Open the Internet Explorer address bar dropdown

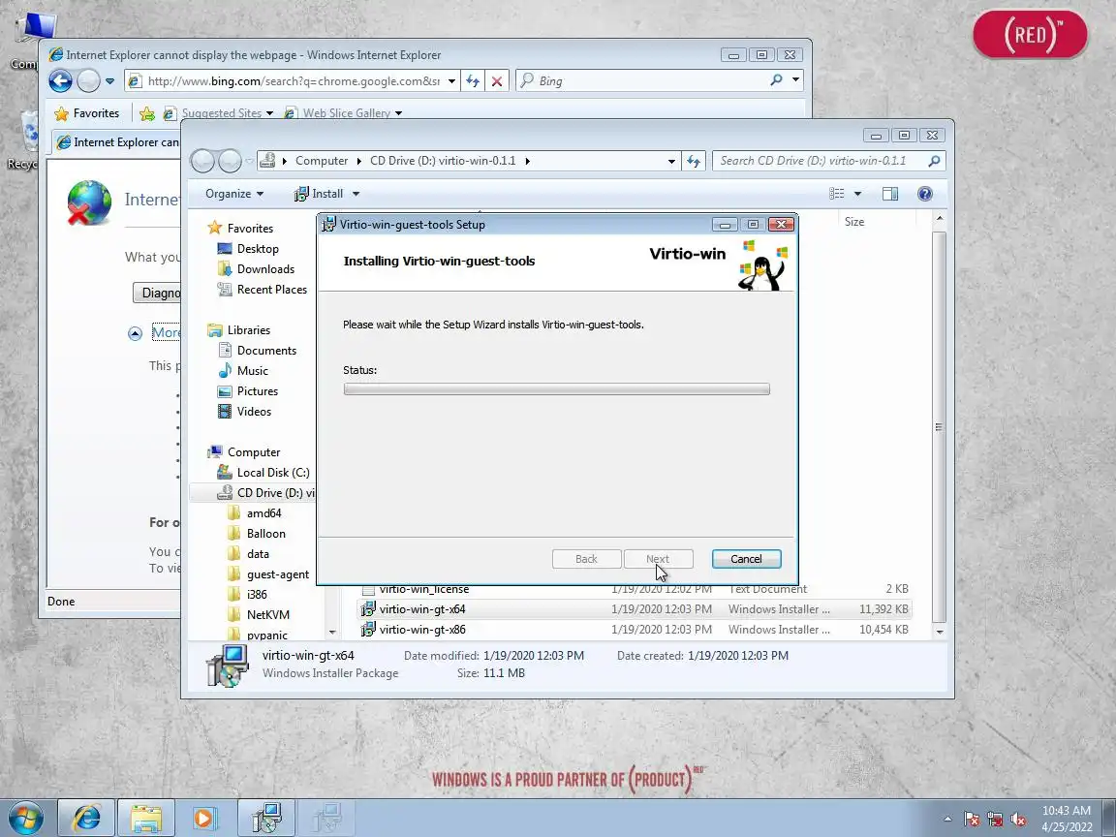[x=451, y=81]
